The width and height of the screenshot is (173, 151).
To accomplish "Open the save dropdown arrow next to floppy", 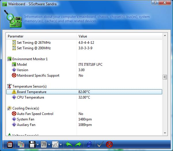I will (x=37, y=144).
